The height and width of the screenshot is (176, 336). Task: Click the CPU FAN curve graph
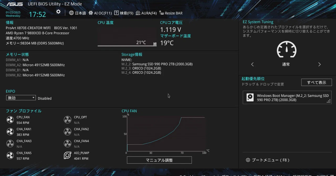coord(166,134)
